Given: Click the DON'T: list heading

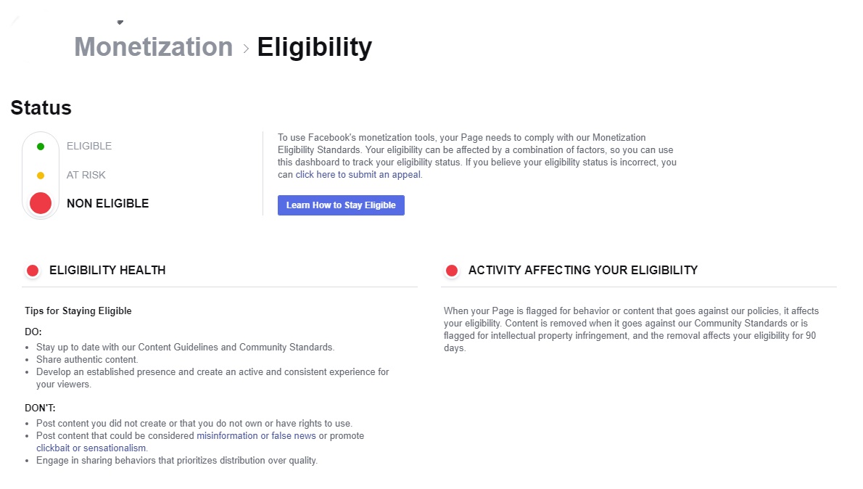Looking at the screenshot, I should 40,408.
